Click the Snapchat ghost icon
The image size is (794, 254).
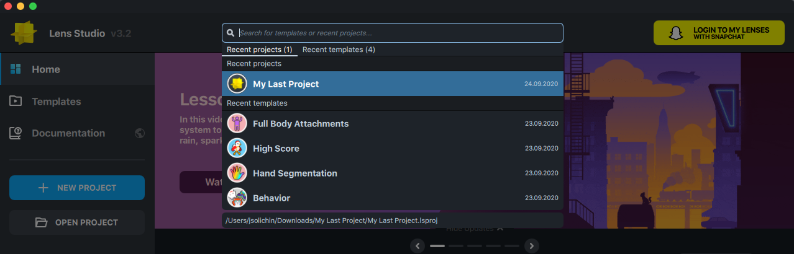coord(675,33)
